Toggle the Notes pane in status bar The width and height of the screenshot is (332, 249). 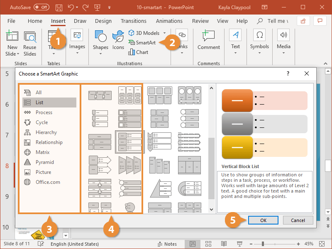click(167, 244)
